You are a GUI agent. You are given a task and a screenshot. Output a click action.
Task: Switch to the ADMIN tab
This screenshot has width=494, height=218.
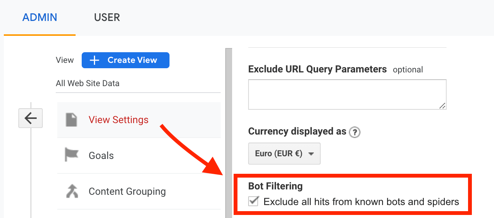tap(40, 18)
